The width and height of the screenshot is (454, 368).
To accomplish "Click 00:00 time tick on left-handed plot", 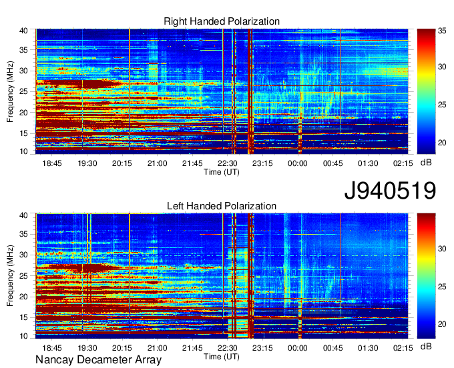I will tap(298, 348).
